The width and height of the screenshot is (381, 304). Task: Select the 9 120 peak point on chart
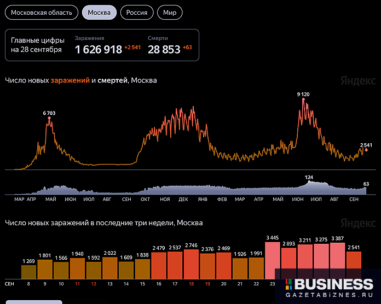click(303, 100)
